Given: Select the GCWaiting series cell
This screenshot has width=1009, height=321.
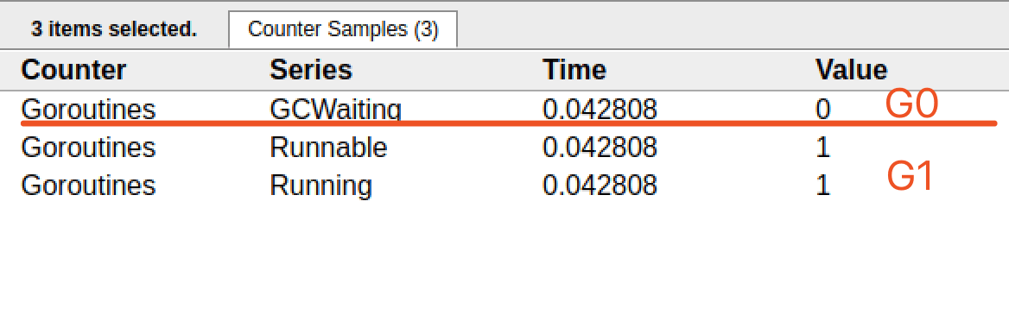Looking at the screenshot, I should tap(335, 110).
